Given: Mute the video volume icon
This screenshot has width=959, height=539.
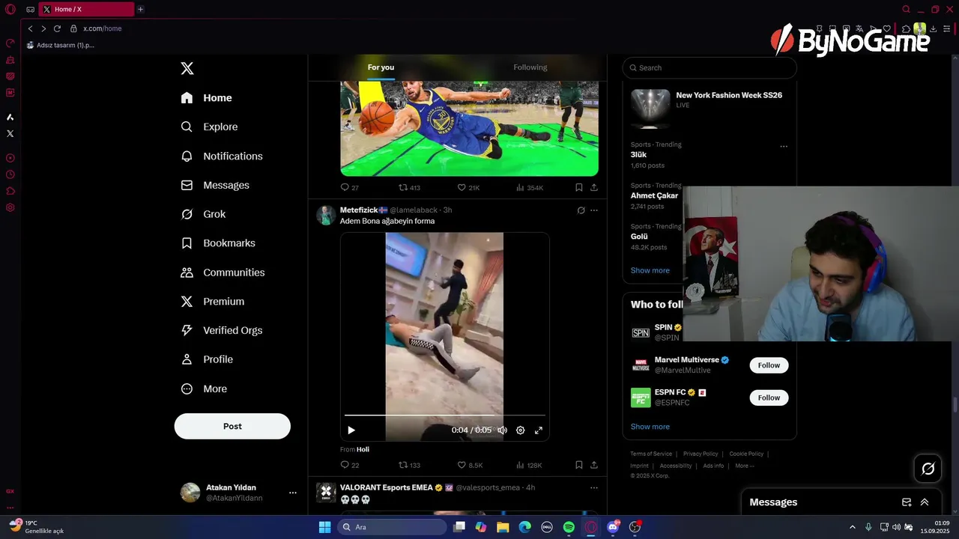Looking at the screenshot, I should point(502,430).
